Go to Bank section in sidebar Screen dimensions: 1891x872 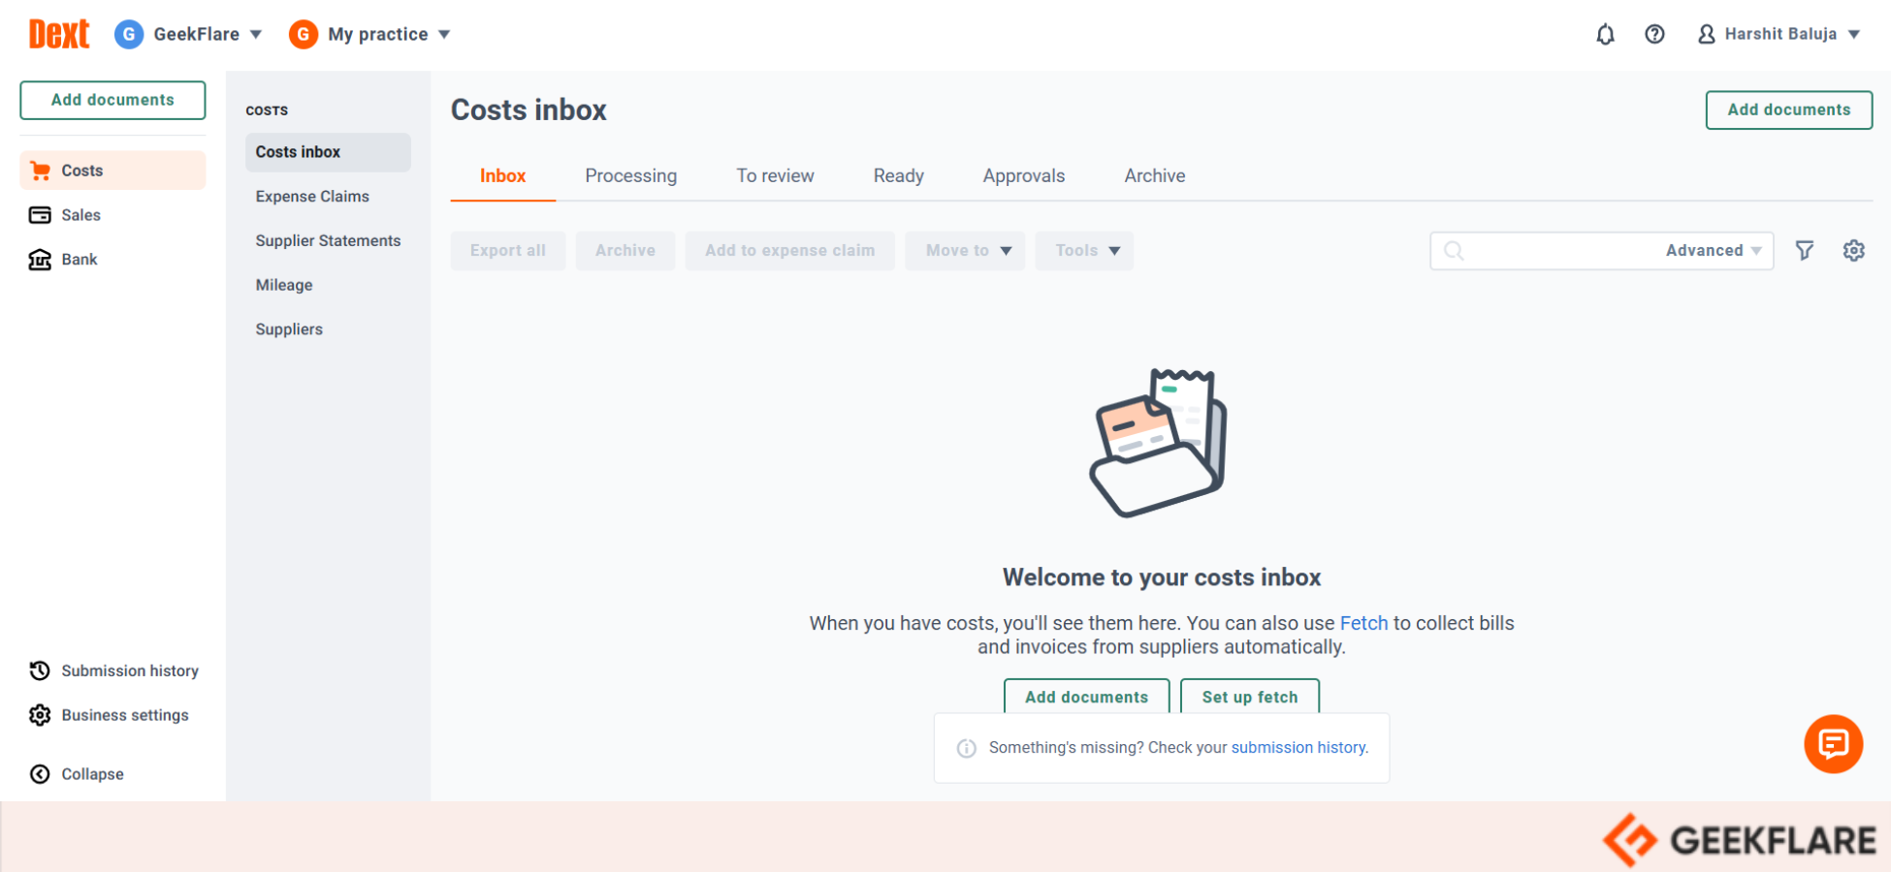[79, 260]
